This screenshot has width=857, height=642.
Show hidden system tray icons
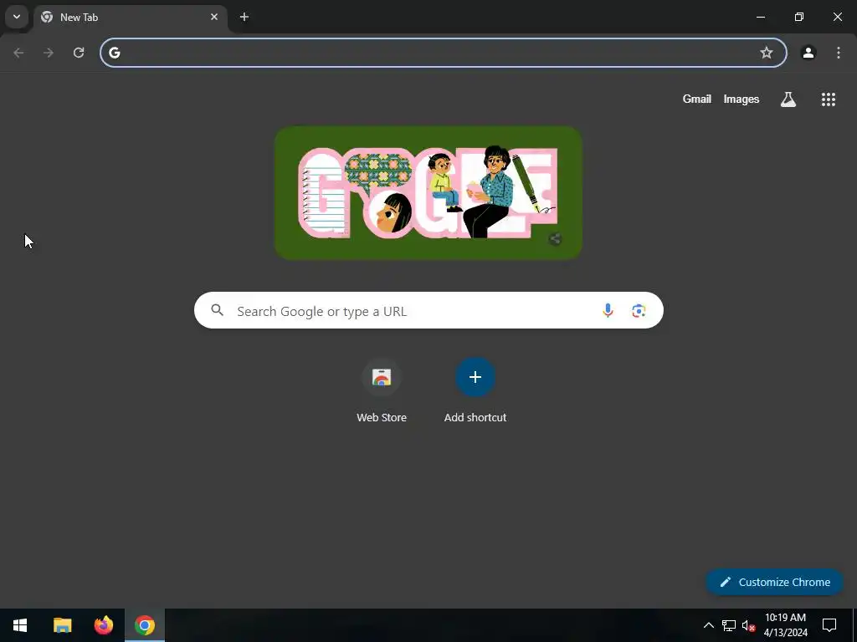pos(708,625)
